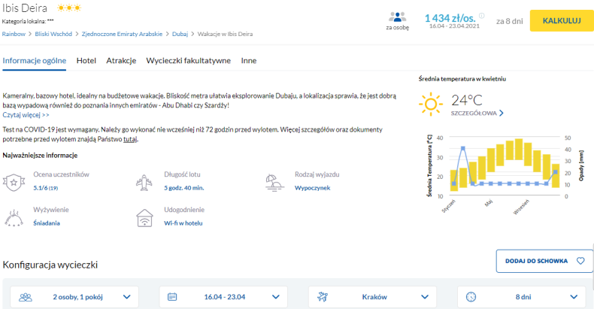Image resolution: width=594 pixels, height=309 pixels.
Task: Click the hotel three-sun rating icons
Action: [x=69, y=8]
